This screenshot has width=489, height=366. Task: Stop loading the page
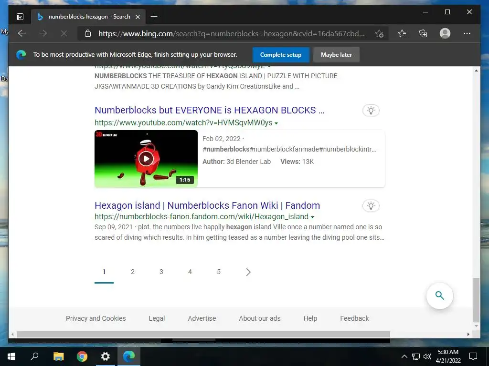click(64, 33)
